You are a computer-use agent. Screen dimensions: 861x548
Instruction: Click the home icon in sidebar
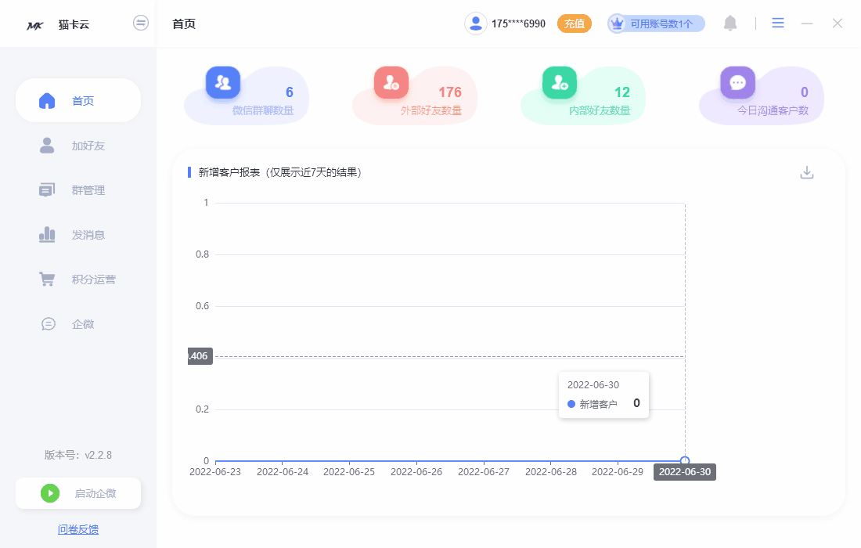pyautogui.click(x=47, y=100)
